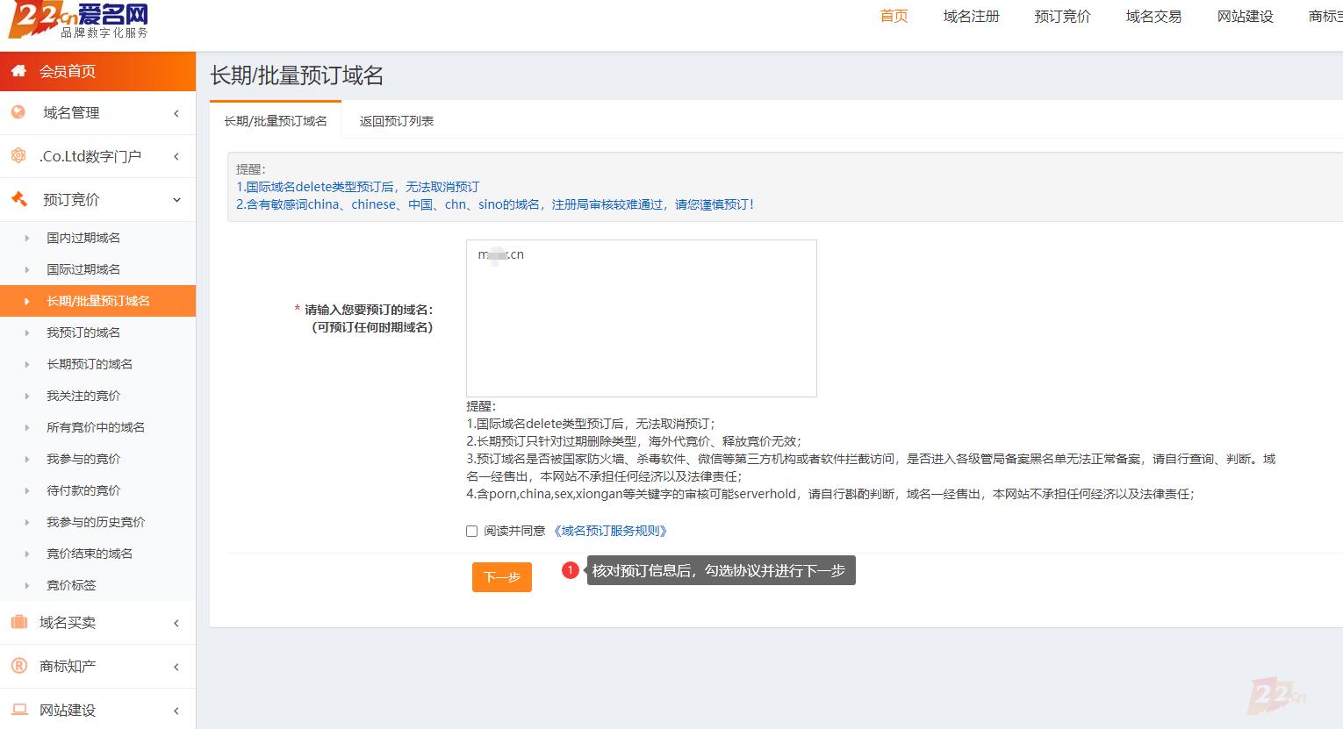The height and width of the screenshot is (729, 1343).
Task: Click the home icon beside 会员首页
Action: 18,71
